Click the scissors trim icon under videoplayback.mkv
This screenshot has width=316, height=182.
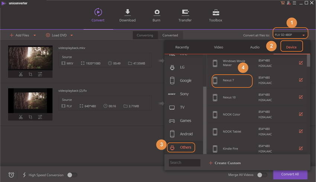[21, 74]
